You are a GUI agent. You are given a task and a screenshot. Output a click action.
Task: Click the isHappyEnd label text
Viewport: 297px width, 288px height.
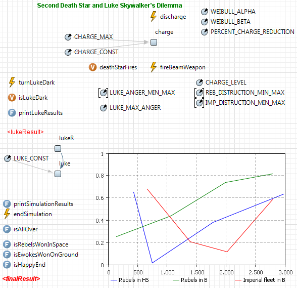click(x=29, y=265)
